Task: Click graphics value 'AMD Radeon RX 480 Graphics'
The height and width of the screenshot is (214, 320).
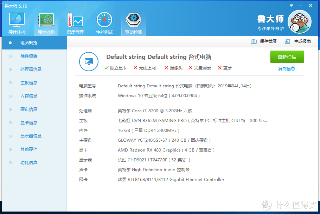Action: pos(149,150)
